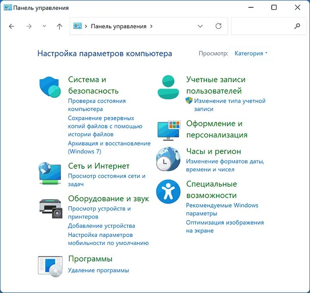Click Добавление устройства link
This screenshot has height=293, width=310.
coord(102,226)
